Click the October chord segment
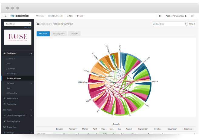The height and width of the screenshot is (140, 200). (x=94, y=68)
